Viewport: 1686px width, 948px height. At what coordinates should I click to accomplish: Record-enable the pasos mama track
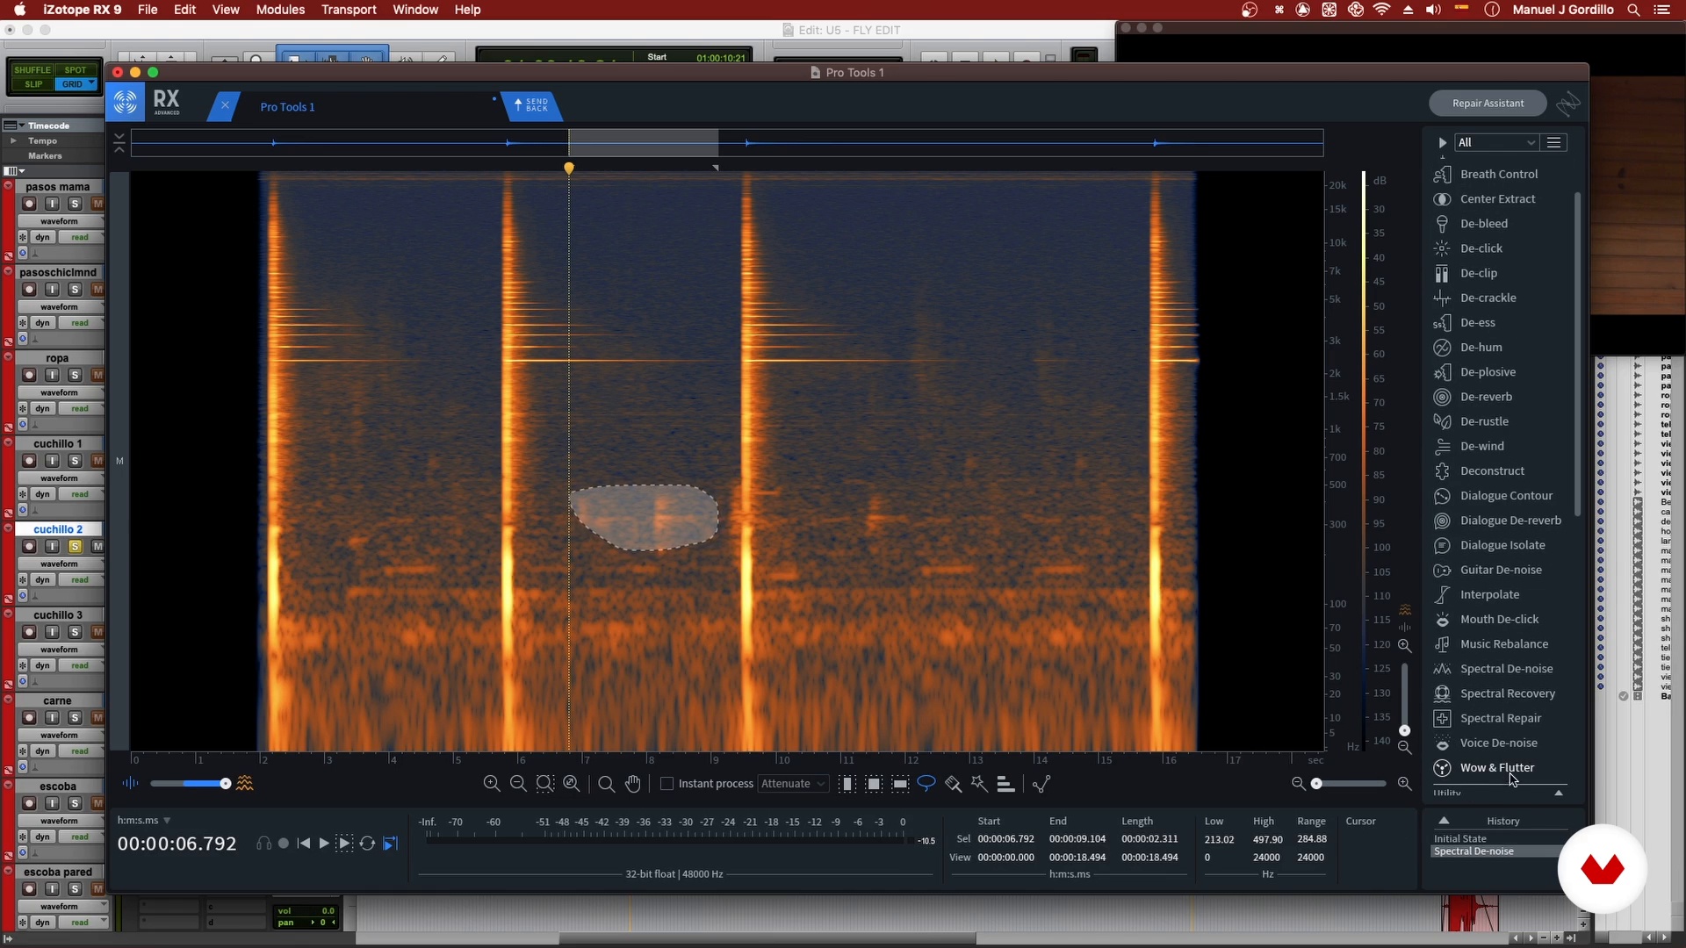[29, 204]
